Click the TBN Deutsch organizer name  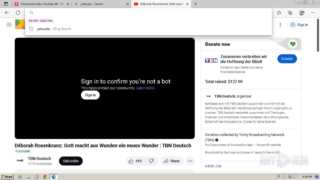click(x=225, y=96)
